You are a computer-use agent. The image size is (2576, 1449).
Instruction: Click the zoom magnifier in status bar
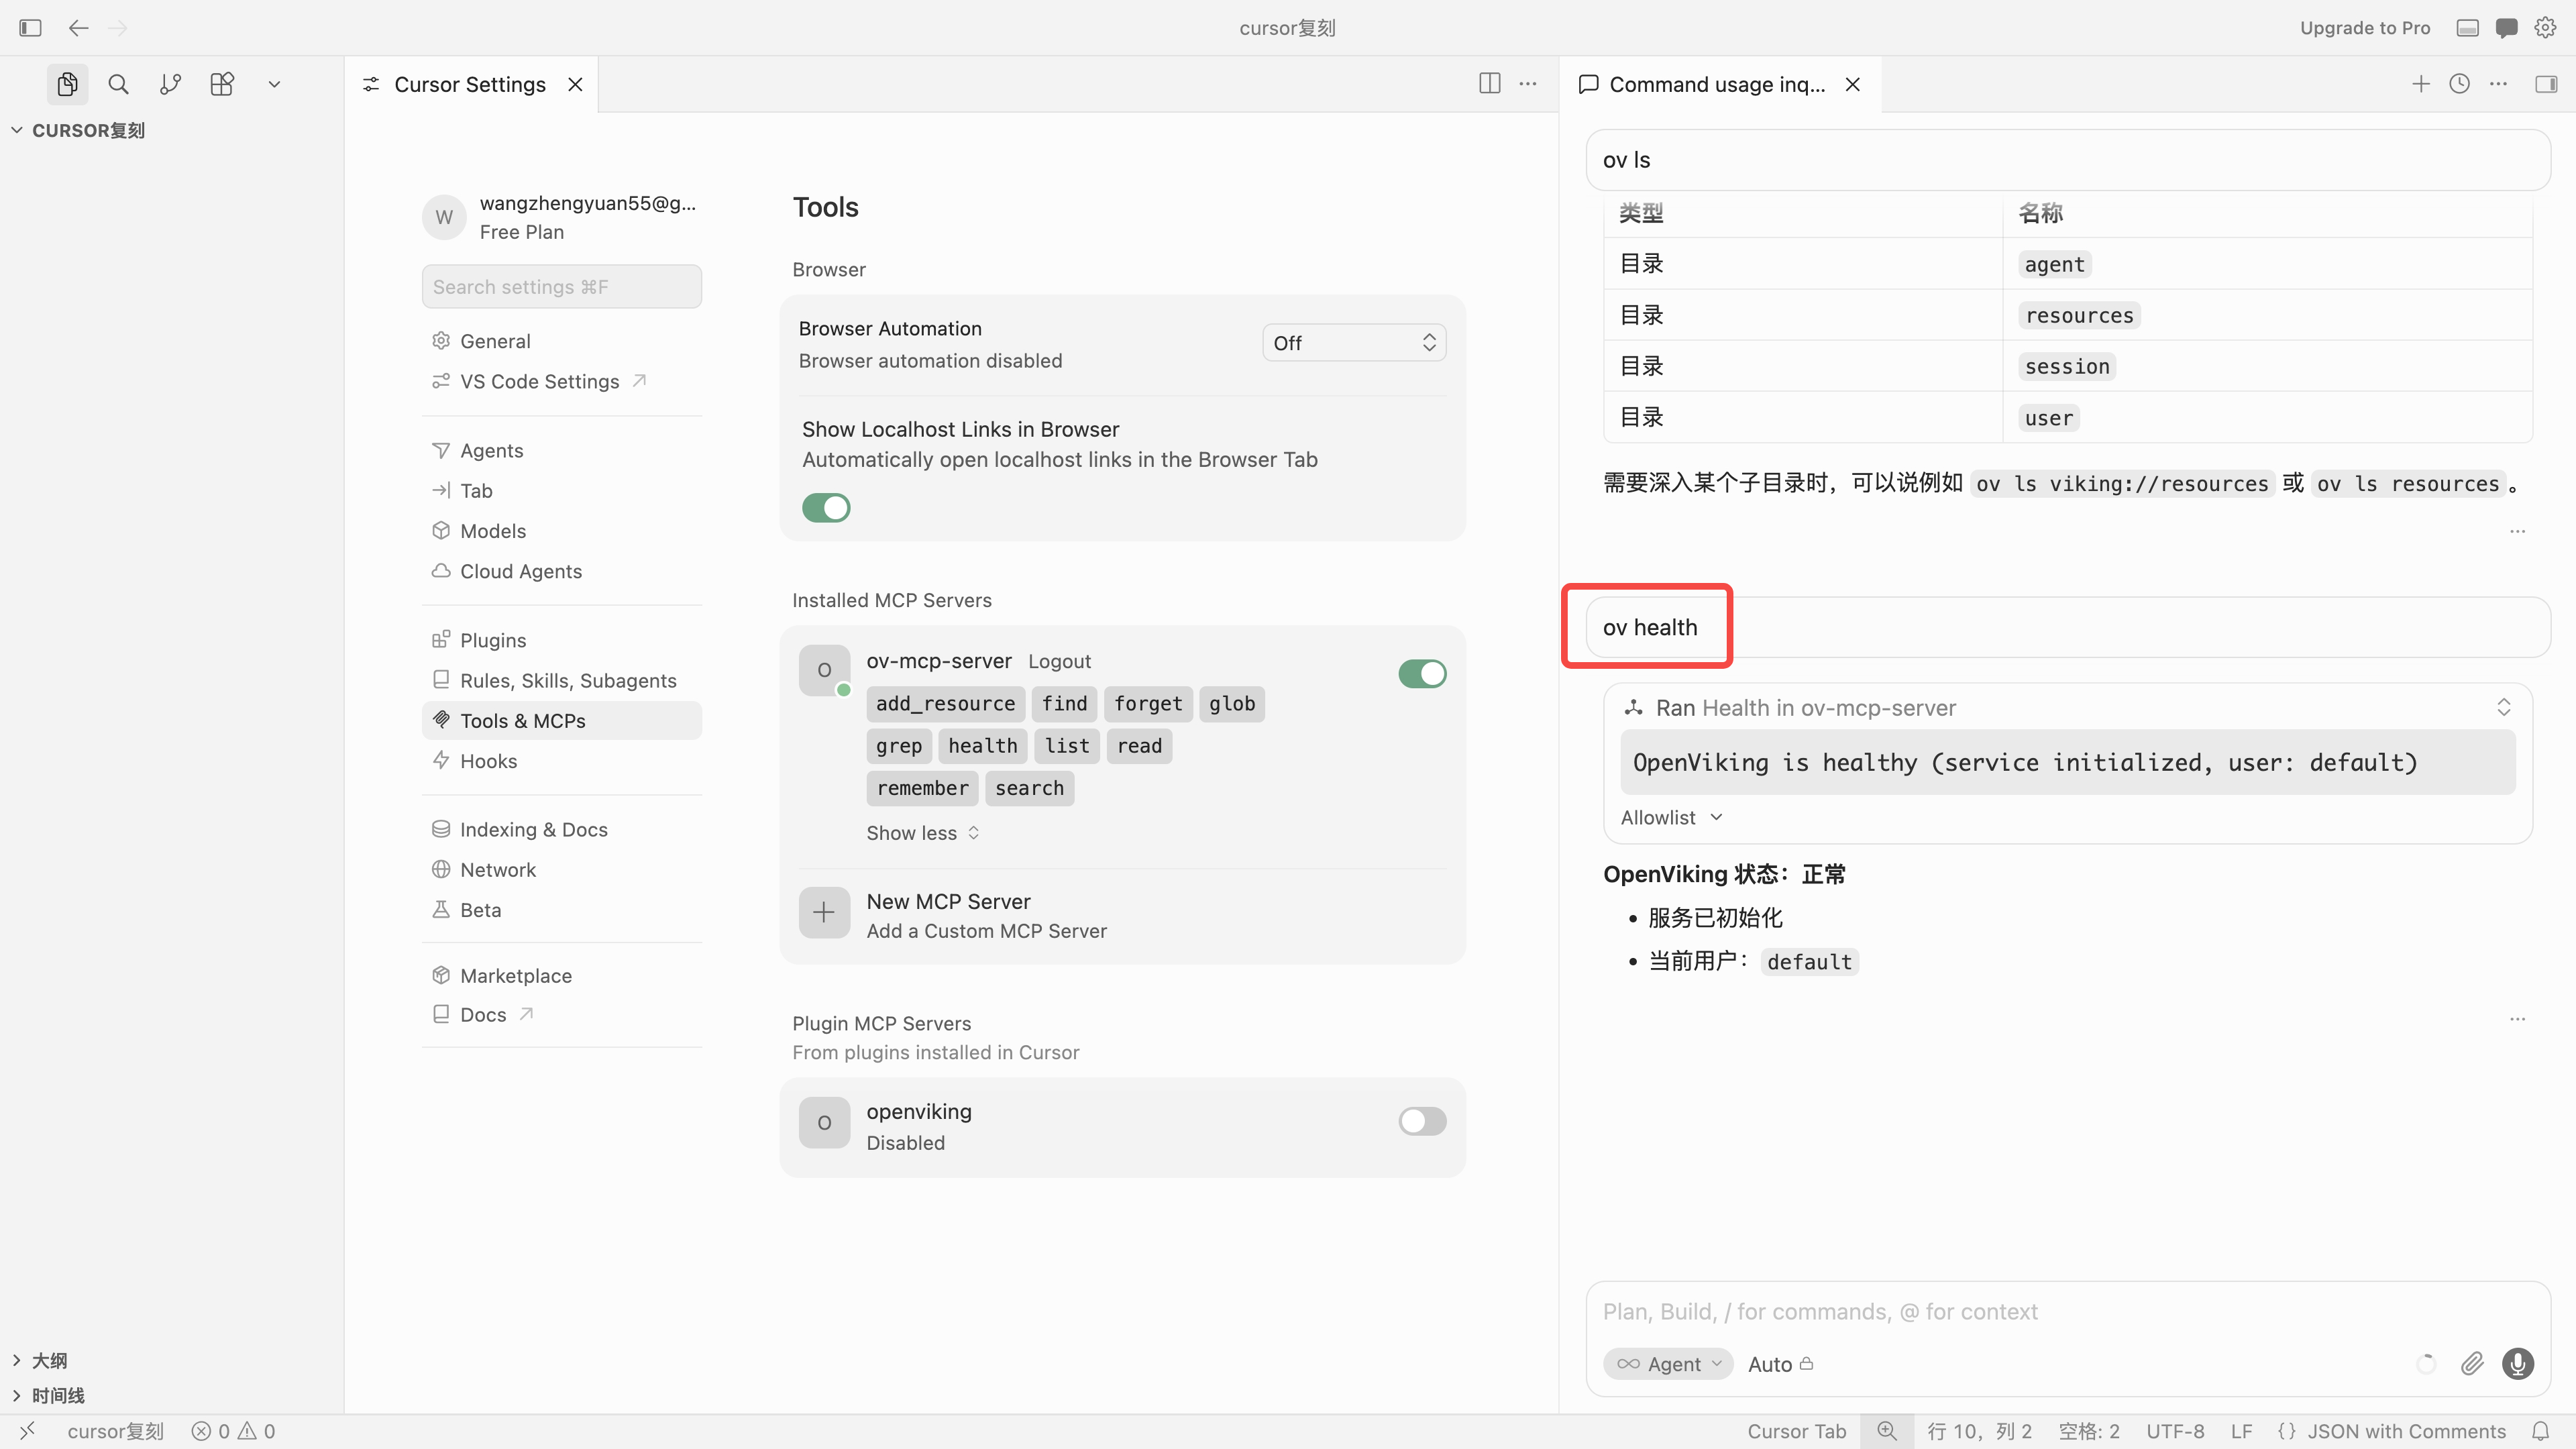click(1887, 1431)
